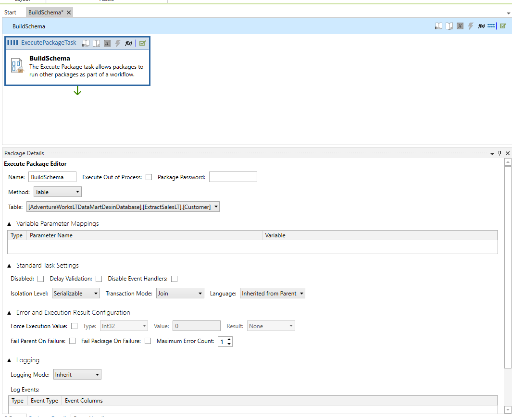
Task: Open Table dropdown with ExtractSalesLT Customer
Action: point(123,207)
